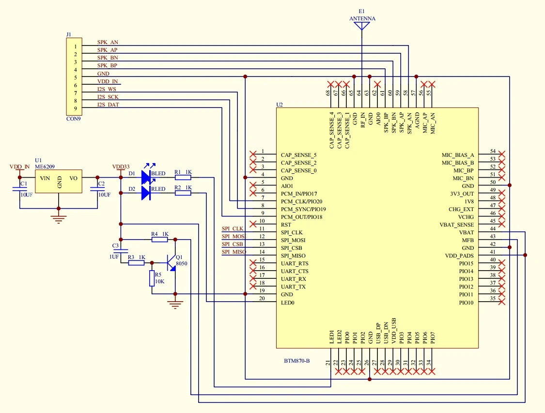This screenshot has height=413, width=545.
Task: Click the E1 antenna symbol
Action: [362, 26]
